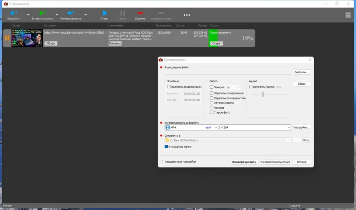
Task: Enable Изменить громкость checkbox
Action: [x=251, y=87]
